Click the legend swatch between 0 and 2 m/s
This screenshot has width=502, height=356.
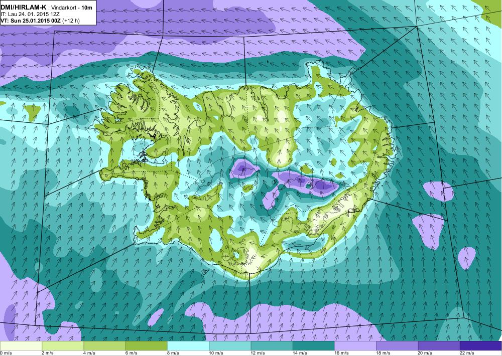coord(21,346)
